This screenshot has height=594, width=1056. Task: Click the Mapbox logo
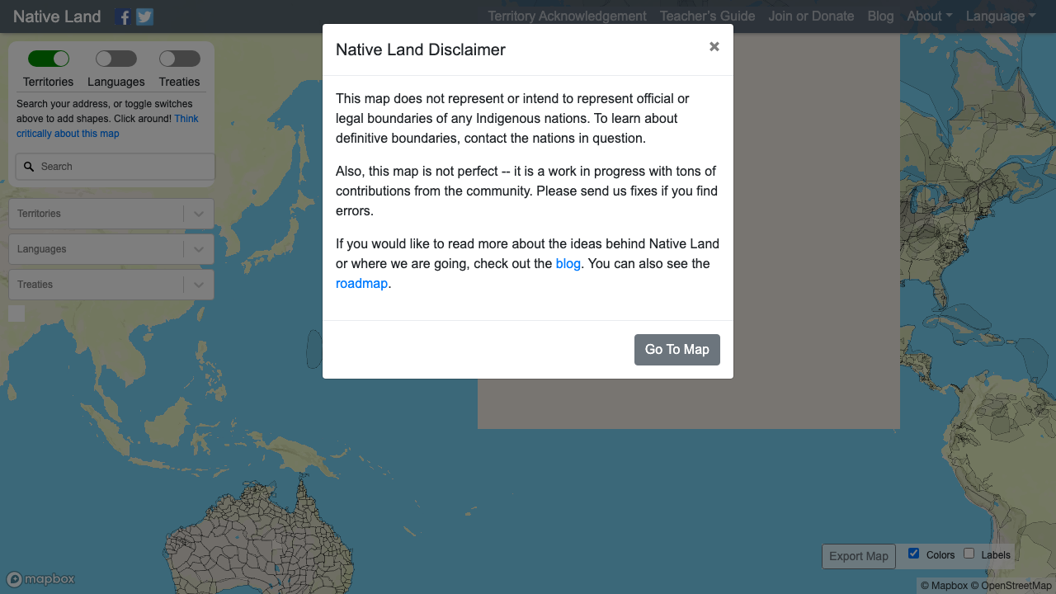click(41, 579)
